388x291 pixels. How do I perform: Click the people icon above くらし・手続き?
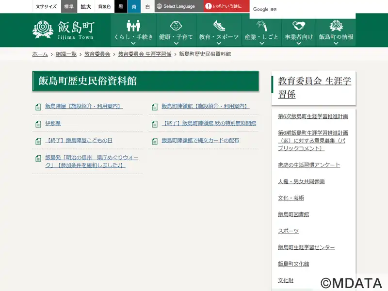(x=133, y=26)
